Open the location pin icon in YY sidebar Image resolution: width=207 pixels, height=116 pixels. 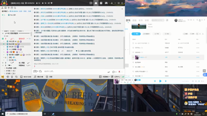pyautogui.click(x=9, y=8)
